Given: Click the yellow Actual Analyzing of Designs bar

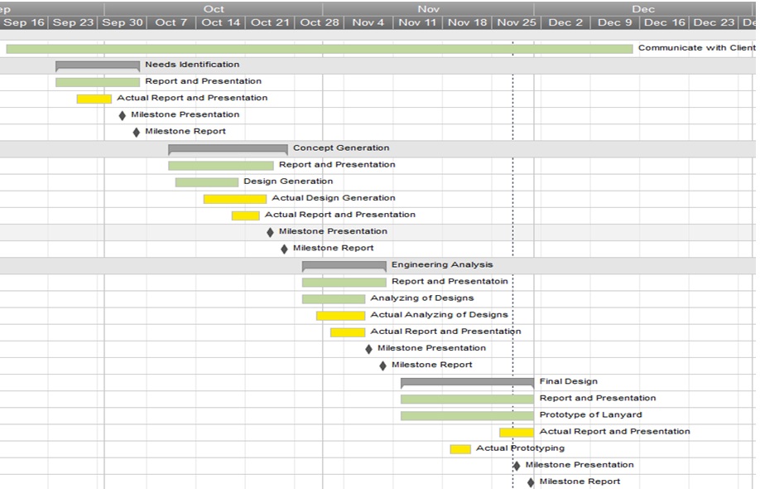Looking at the screenshot, I should pos(340,316).
